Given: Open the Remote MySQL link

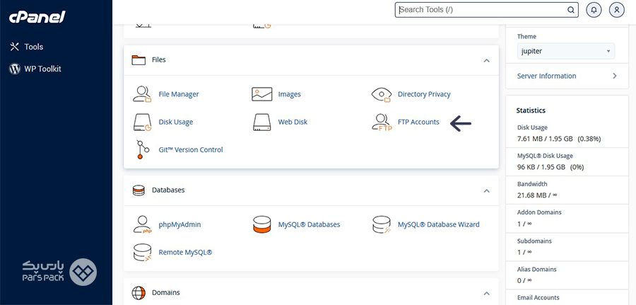Looking at the screenshot, I should (x=185, y=252).
